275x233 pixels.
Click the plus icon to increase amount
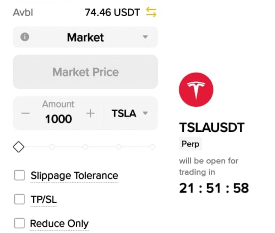[x=90, y=113]
